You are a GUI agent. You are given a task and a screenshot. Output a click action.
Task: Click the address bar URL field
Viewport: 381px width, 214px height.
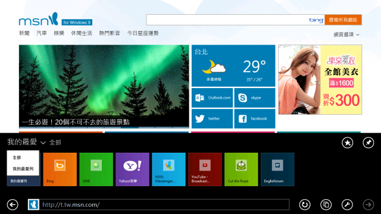(x=164, y=204)
